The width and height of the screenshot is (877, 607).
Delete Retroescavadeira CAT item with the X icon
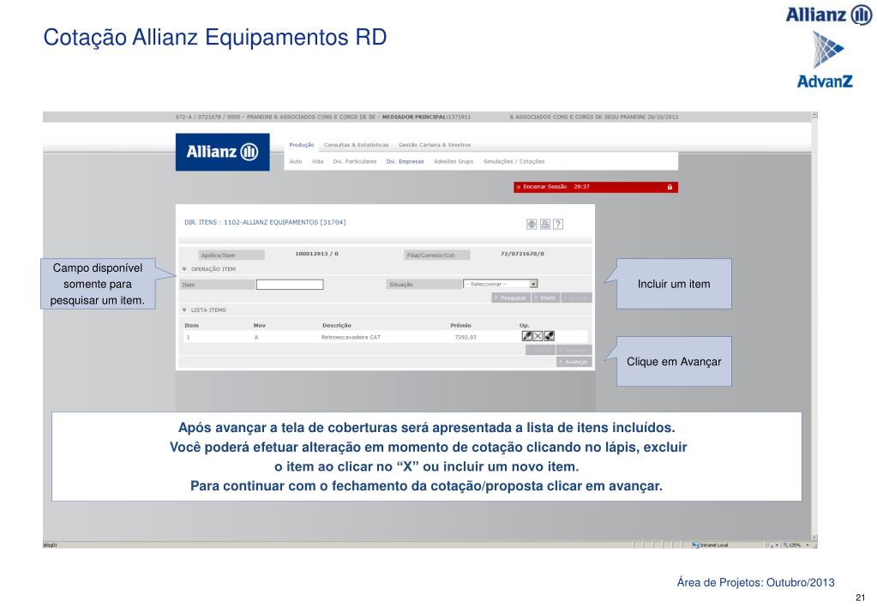(x=538, y=336)
